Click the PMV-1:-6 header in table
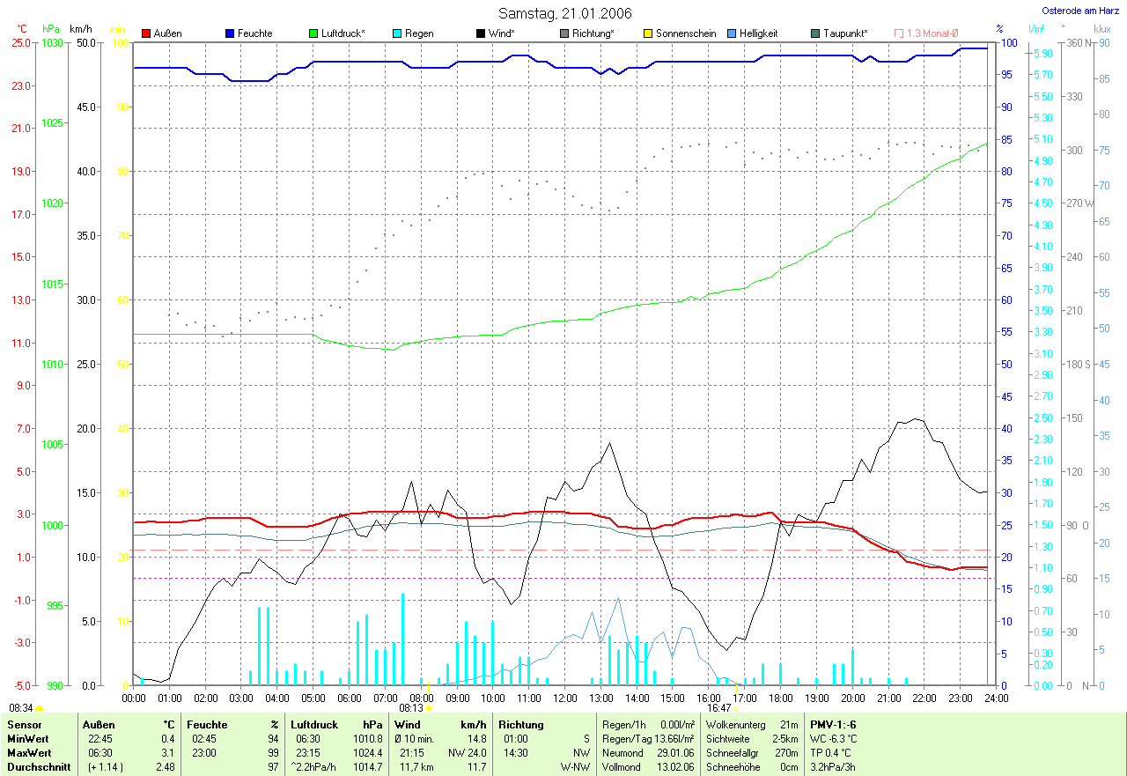This screenshot has height=776, width=1127. click(x=833, y=724)
